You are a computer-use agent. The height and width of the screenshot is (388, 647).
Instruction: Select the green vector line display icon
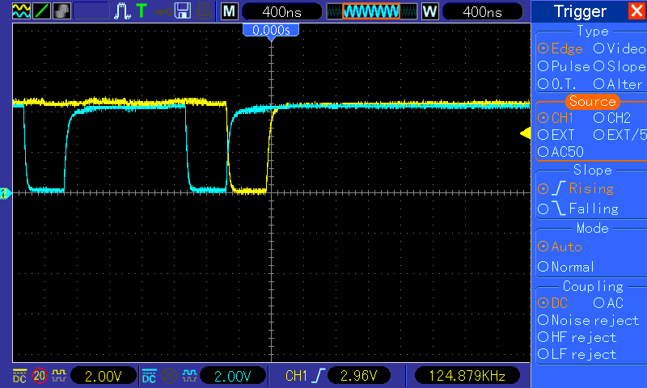point(41,11)
